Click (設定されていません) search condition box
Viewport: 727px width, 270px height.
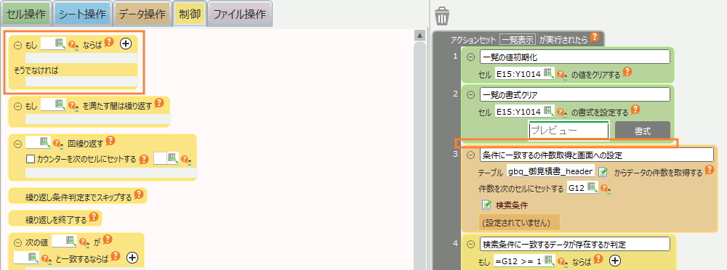point(519,223)
